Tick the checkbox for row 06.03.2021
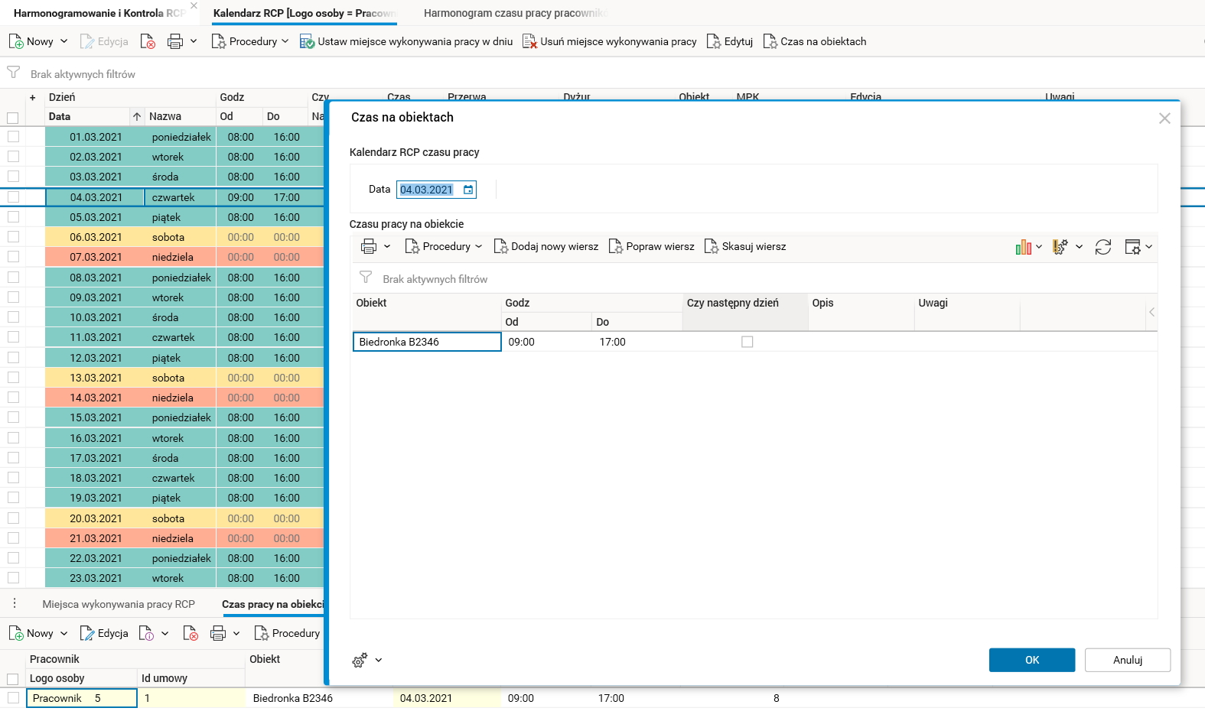 point(13,236)
